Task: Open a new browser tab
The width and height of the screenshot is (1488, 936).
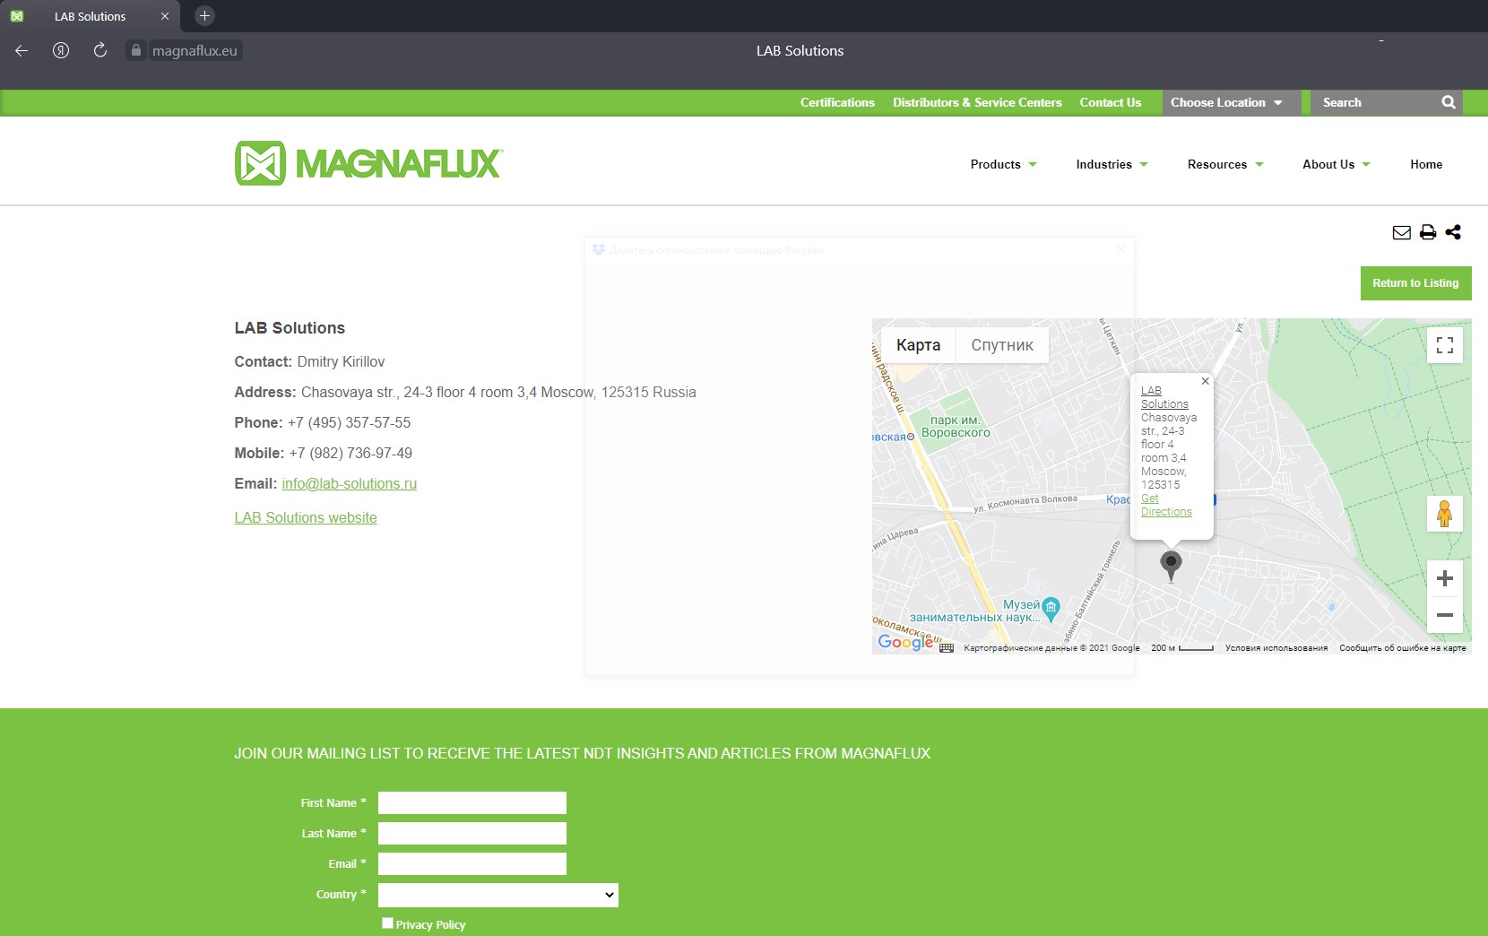Action: (204, 15)
